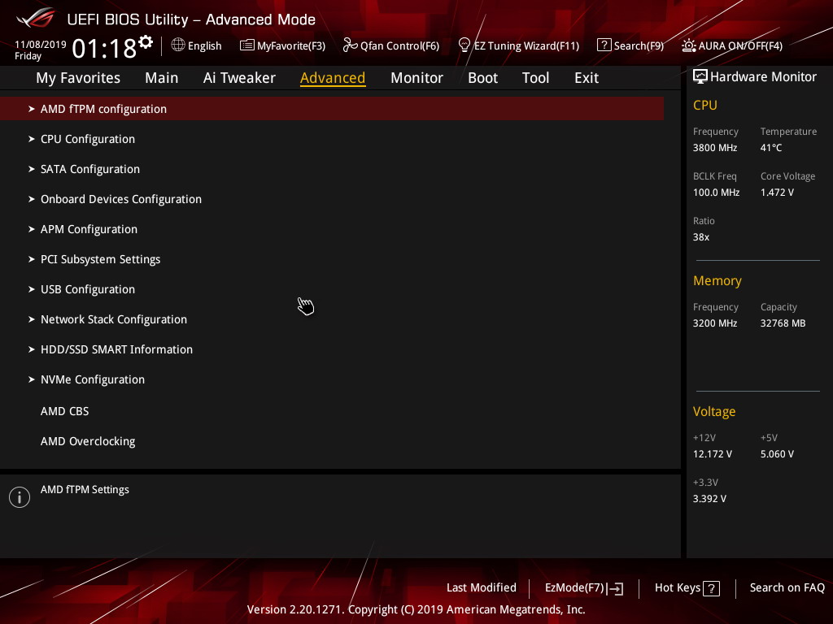This screenshot has height=624, width=833.
Task: Expand CPU Configuration arrow
Action: [32, 139]
